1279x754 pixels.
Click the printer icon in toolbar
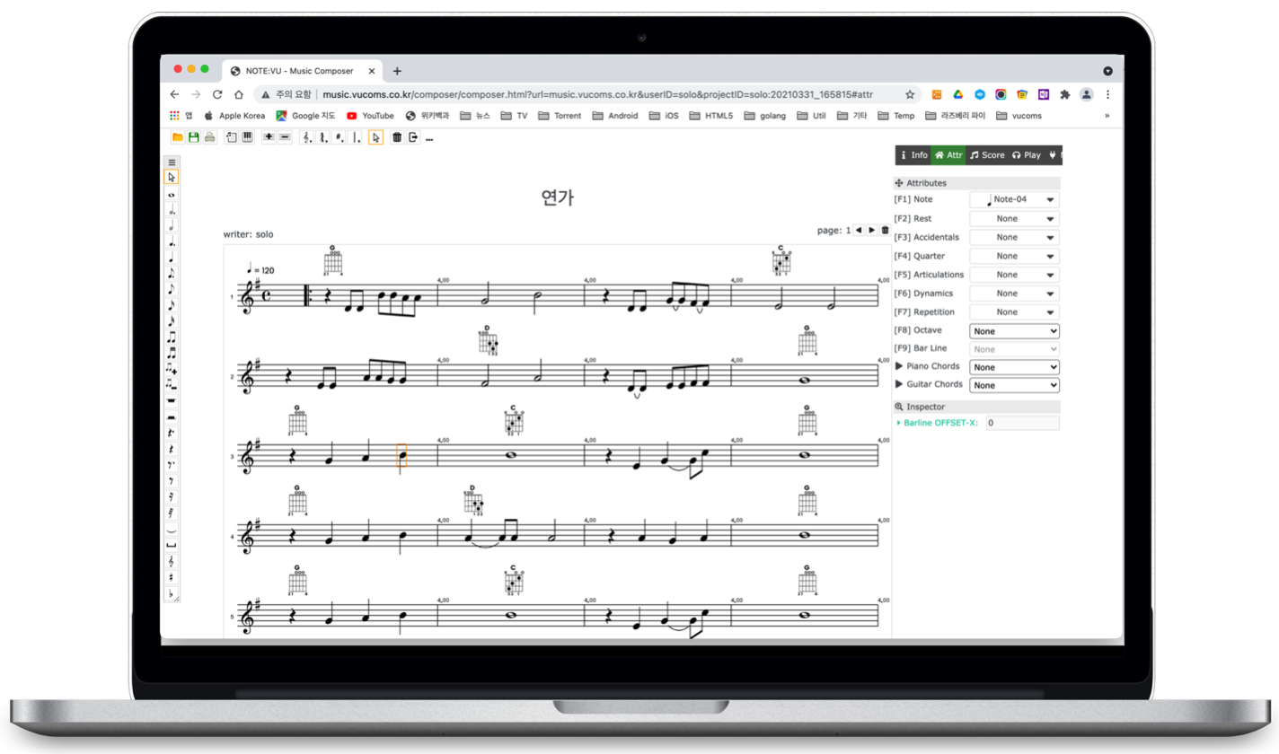(209, 137)
